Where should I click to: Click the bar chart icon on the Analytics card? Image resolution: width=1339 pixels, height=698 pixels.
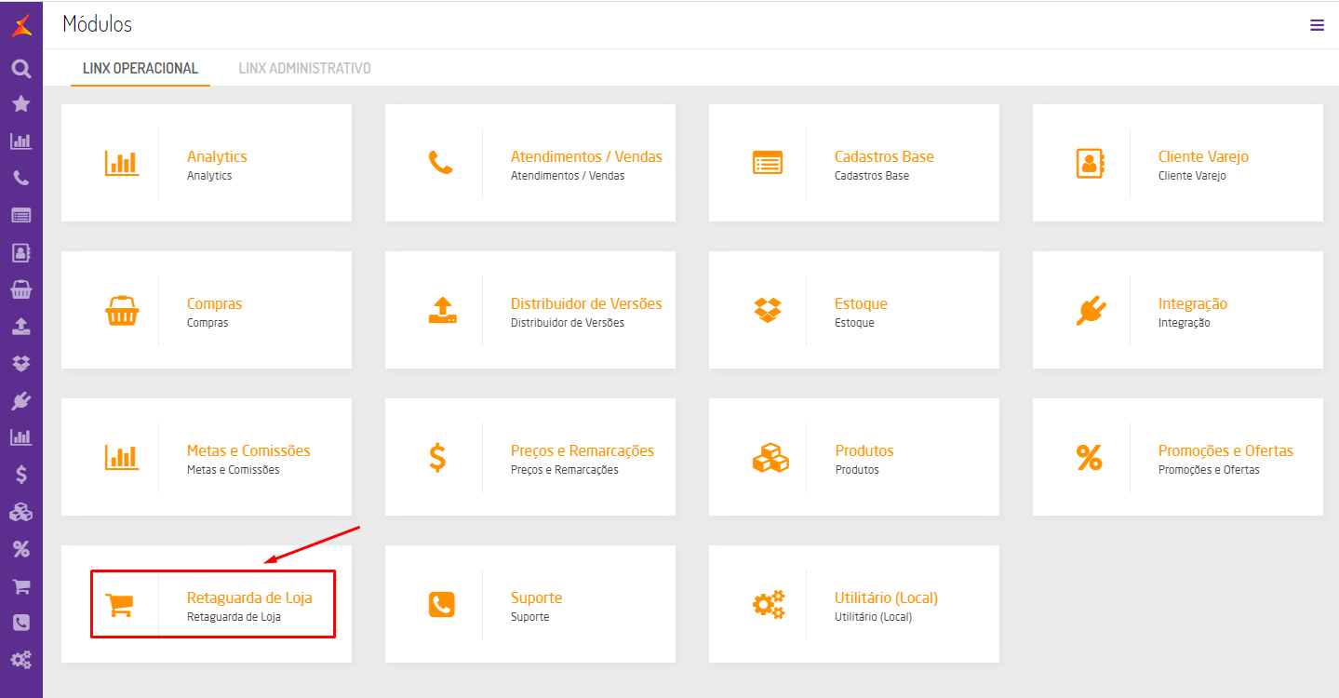pyautogui.click(x=121, y=163)
